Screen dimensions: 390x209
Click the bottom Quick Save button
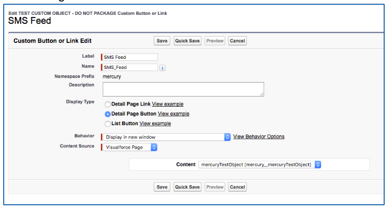click(187, 187)
